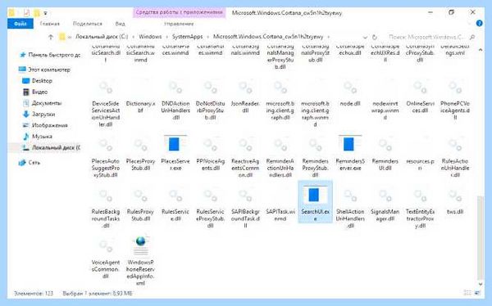Open SearchUI.exe application icon

pos(315,195)
